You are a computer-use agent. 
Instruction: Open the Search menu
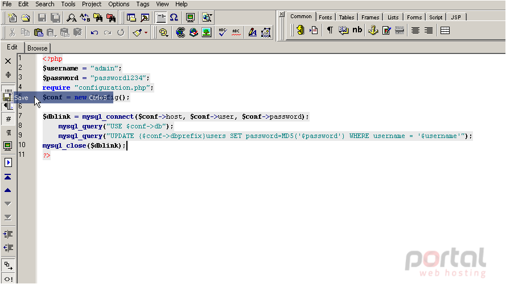pos(44,4)
